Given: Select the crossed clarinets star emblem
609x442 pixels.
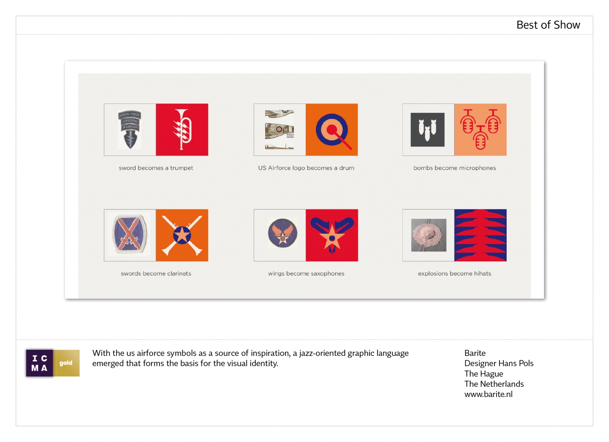Looking at the screenshot, I should pyautogui.click(x=182, y=235).
